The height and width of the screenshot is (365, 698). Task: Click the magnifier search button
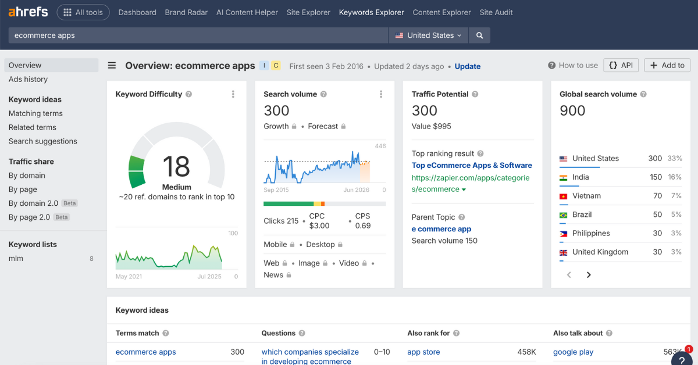(x=480, y=35)
